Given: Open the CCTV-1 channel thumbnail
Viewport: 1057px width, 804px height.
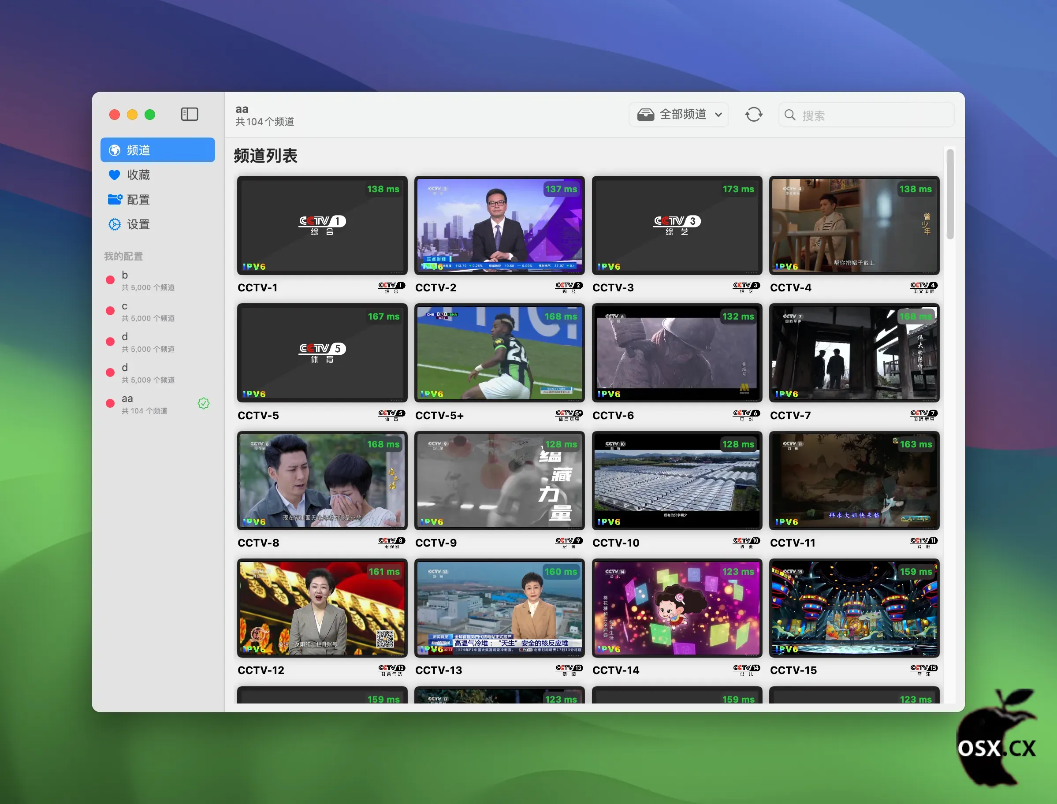Looking at the screenshot, I should 322,225.
